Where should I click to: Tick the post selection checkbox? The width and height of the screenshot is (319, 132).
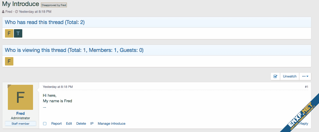45,124
